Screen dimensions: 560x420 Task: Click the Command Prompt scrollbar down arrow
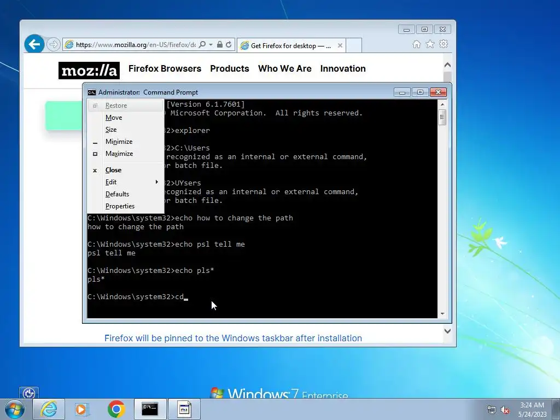pos(442,313)
